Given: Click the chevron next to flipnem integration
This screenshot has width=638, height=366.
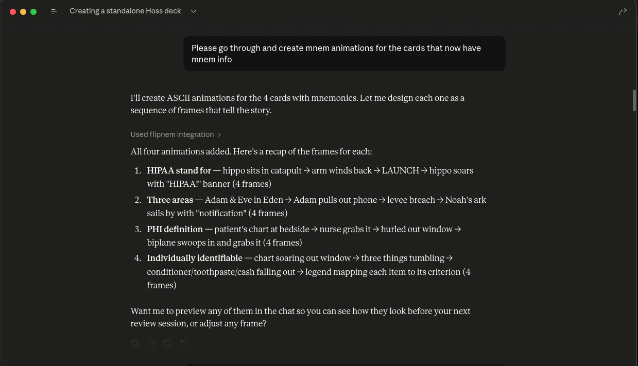Looking at the screenshot, I should (219, 135).
